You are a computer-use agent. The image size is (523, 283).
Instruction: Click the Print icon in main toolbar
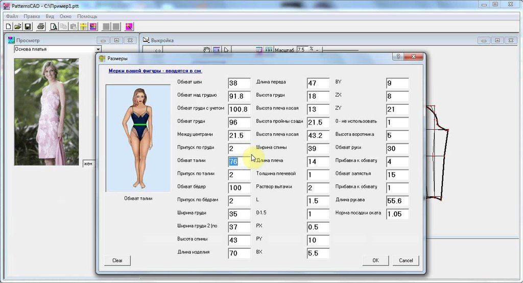pos(41,27)
